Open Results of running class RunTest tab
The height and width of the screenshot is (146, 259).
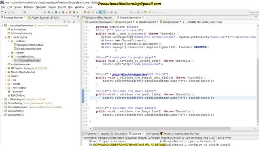pyautogui.click(x=180, y=133)
